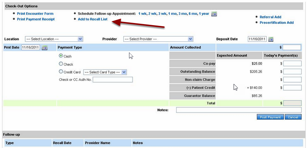The height and width of the screenshot is (148, 307).
Task: Focus the Co-pay payment amount field
Action: point(292,64)
